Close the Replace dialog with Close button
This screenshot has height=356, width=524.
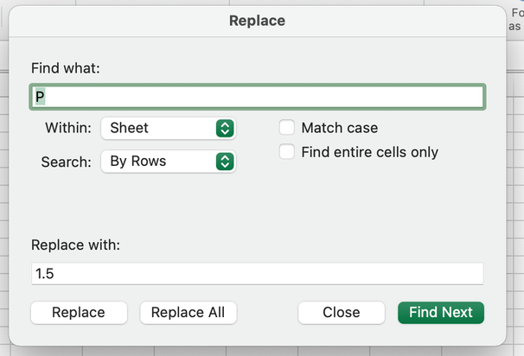pyautogui.click(x=341, y=313)
